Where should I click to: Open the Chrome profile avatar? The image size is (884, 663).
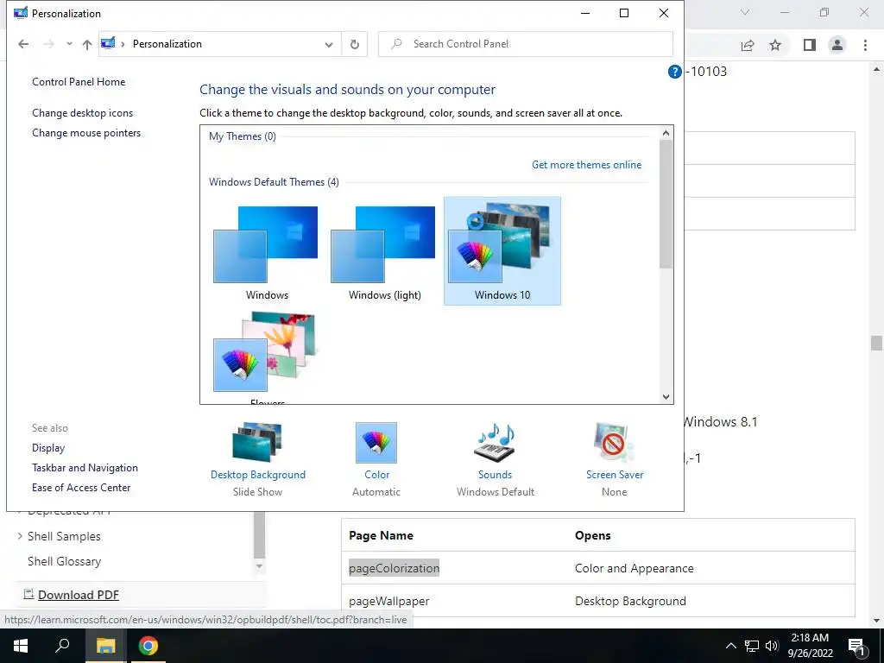(x=837, y=45)
